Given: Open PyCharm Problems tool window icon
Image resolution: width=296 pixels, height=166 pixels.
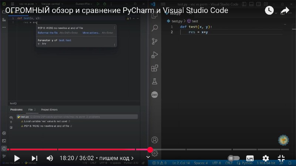Looking at the screenshot, I should coord(4,149).
